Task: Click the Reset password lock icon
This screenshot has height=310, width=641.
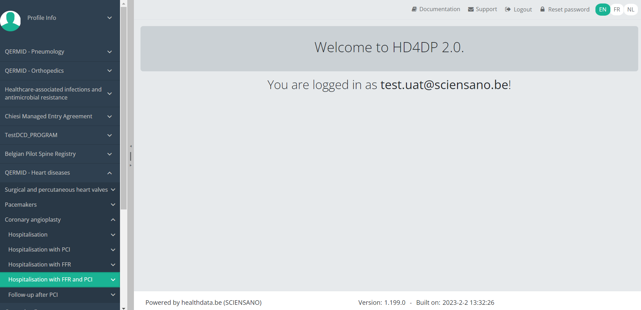Action: (x=542, y=9)
